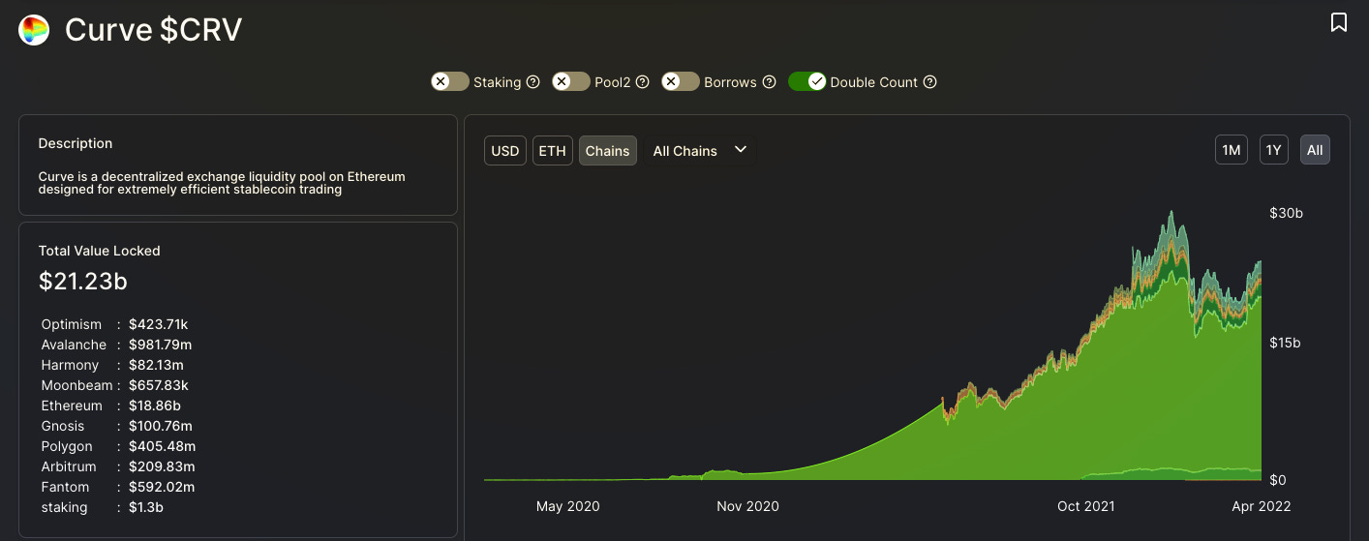Enable the Staking toggle

[x=450, y=82]
